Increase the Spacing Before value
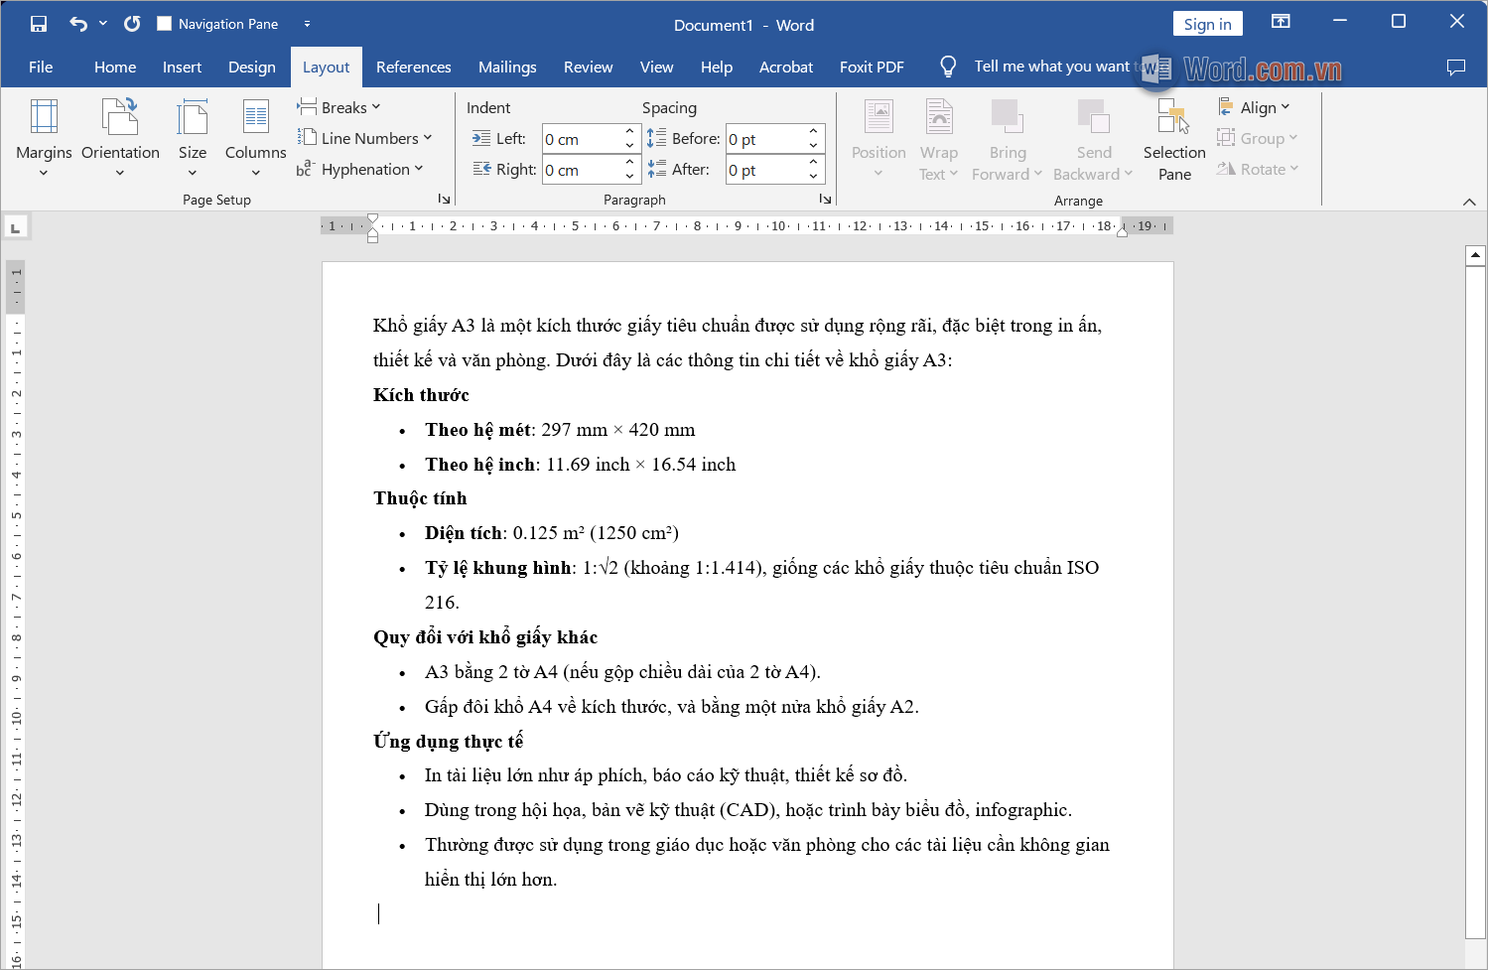Viewport: 1488px width, 970px height. click(813, 132)
